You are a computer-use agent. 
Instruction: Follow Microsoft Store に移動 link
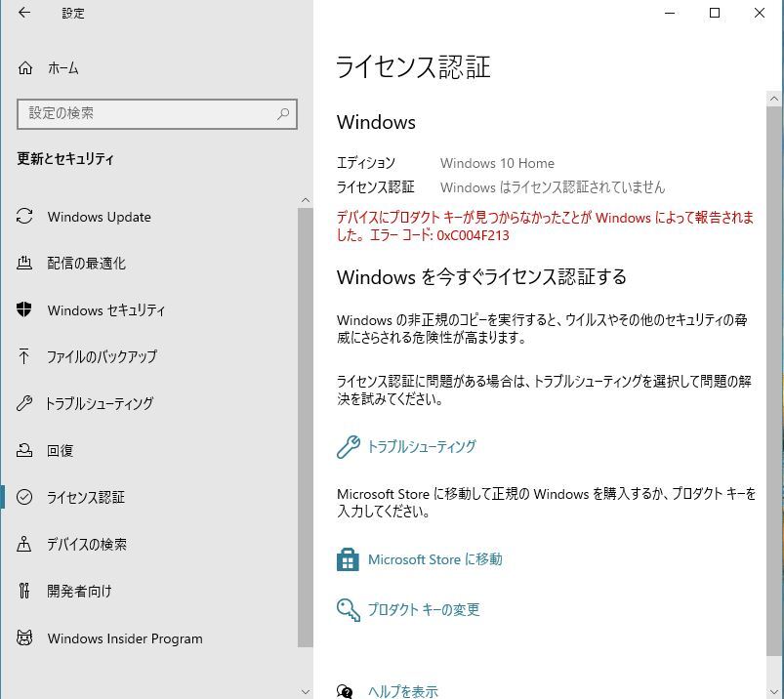click(435, 559)
